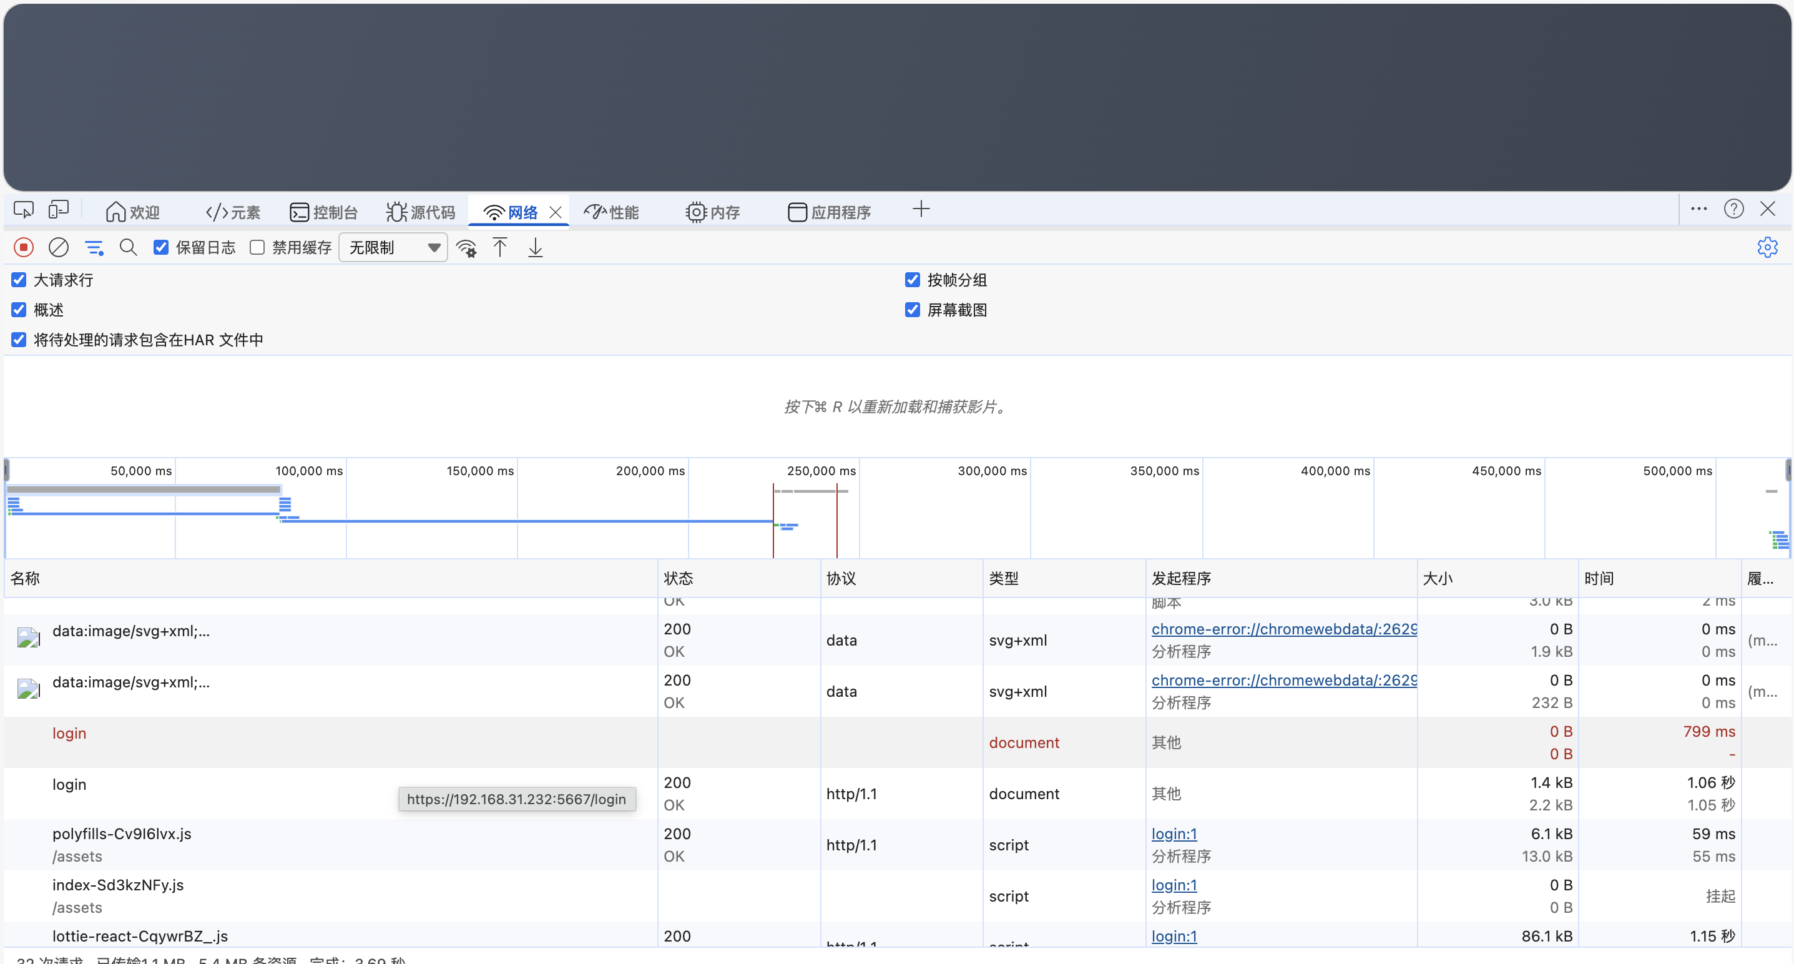Open 无限制 throttling dropdown
Viewport: 1794px width, 964px height.
pos(393,247)
